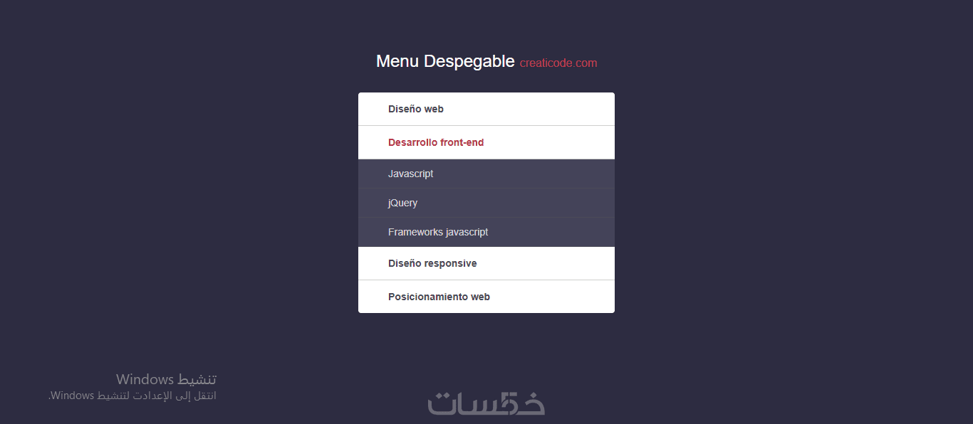Collapse the Desarrollo front-end submenu
Image resolution: width=973 pixels, height=424 pixels.
[436, 142]
